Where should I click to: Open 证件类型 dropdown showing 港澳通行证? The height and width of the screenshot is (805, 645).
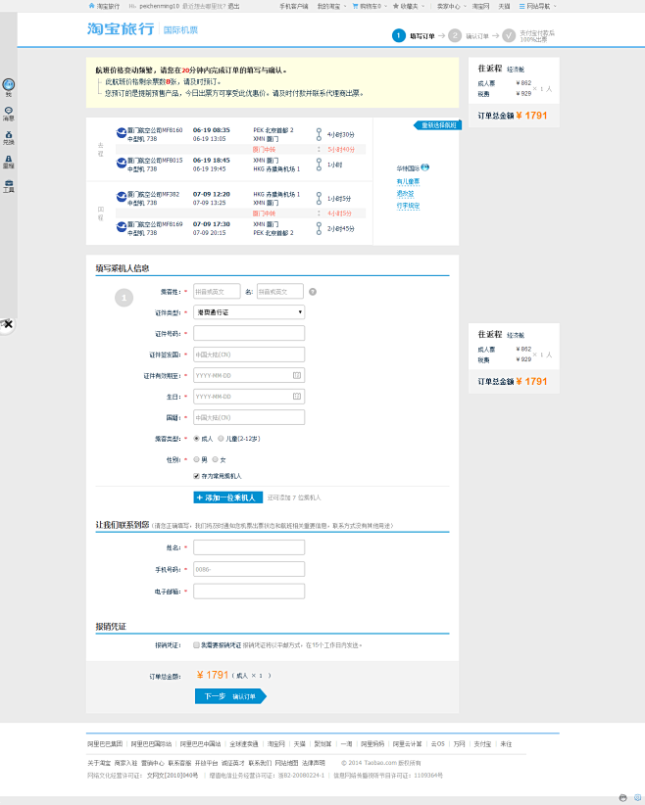coord(249,312)
